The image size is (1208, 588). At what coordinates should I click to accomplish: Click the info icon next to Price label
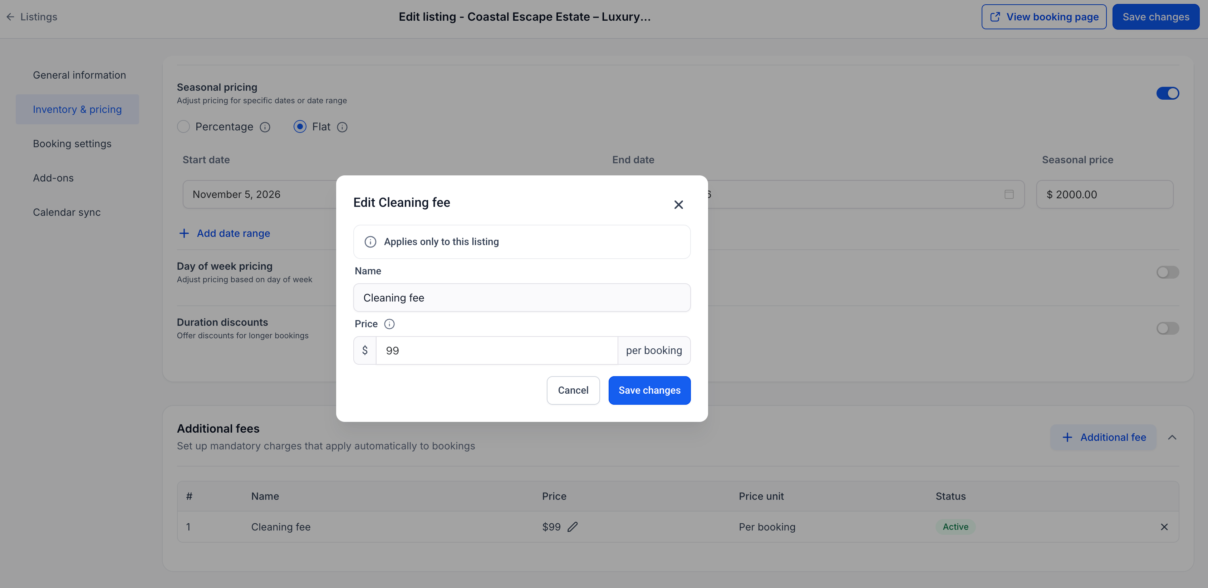pos(389,324)
